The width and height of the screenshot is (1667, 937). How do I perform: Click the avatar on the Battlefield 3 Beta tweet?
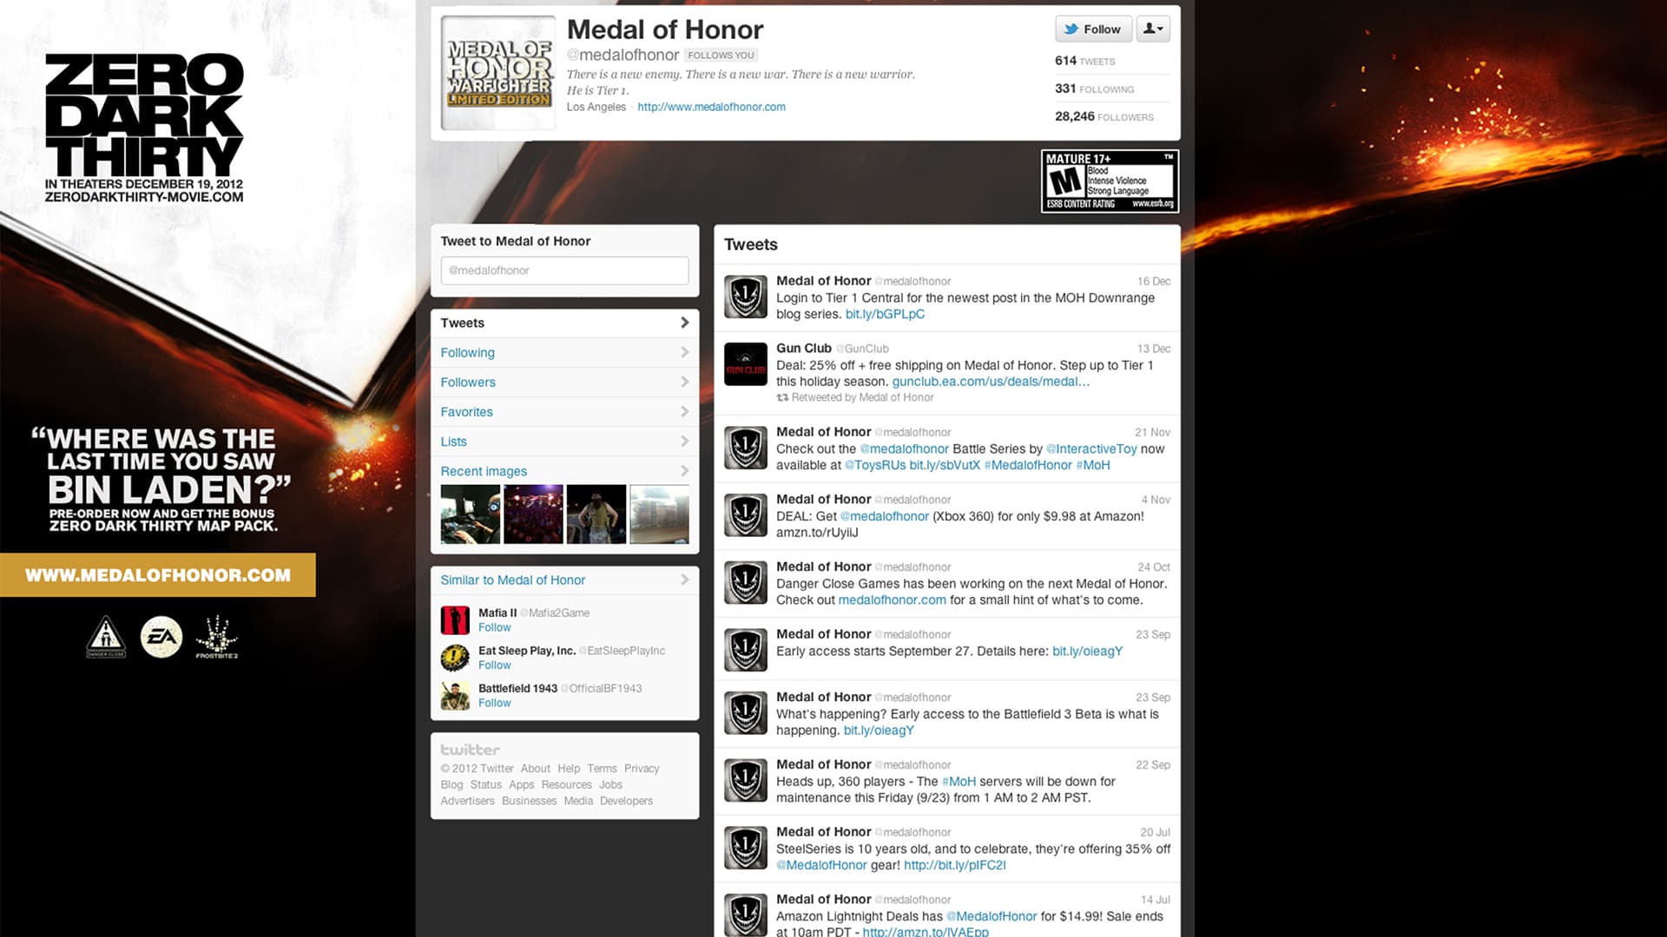point(746,713)
